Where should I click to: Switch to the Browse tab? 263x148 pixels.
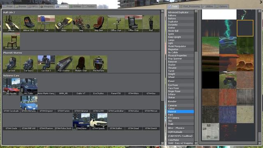[21, 7]
